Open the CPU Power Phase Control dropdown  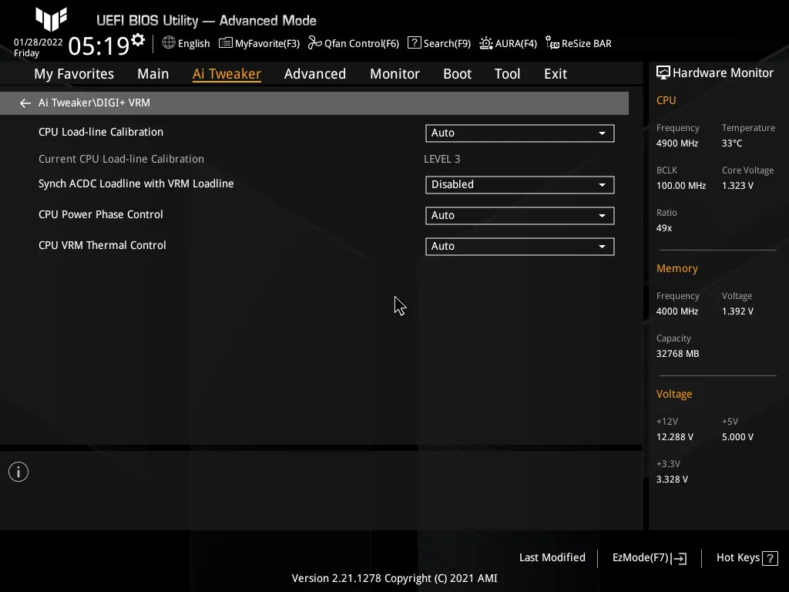tap(520, 216)
